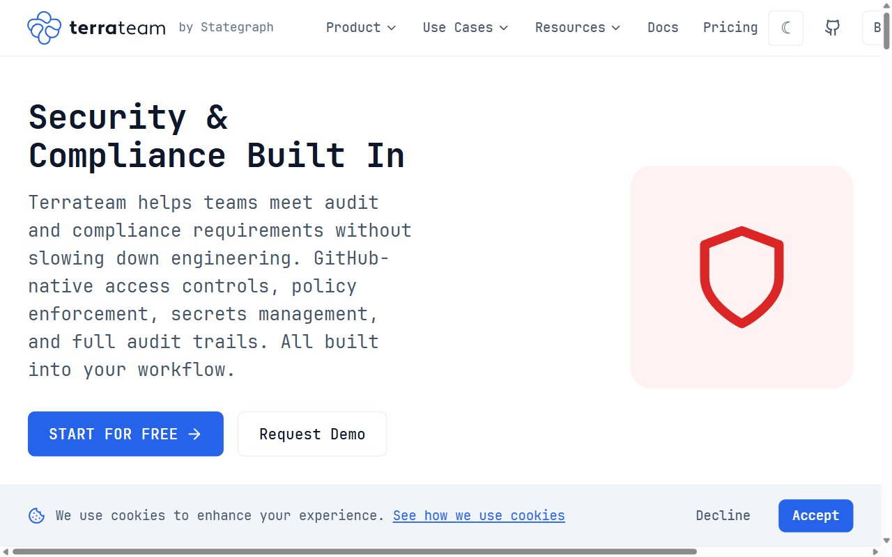Click the partially visible button after GitHub icon
The height and width of the screenshot is (557, 892).
click(873, 28)
